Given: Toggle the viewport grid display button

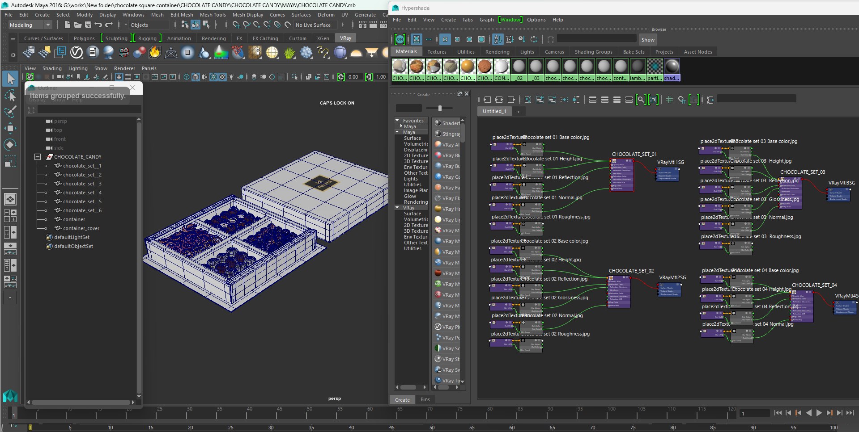Looking at the screenshot, I should (x=119, y=77).
